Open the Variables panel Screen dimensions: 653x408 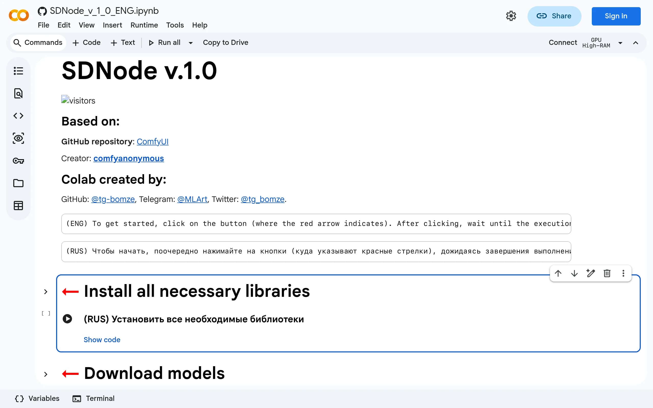(37, 399)
